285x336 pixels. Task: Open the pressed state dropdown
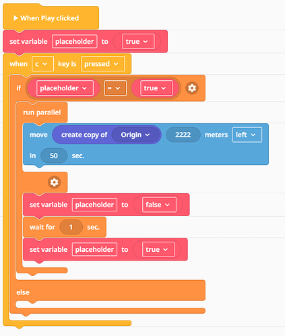click(102, 64)
